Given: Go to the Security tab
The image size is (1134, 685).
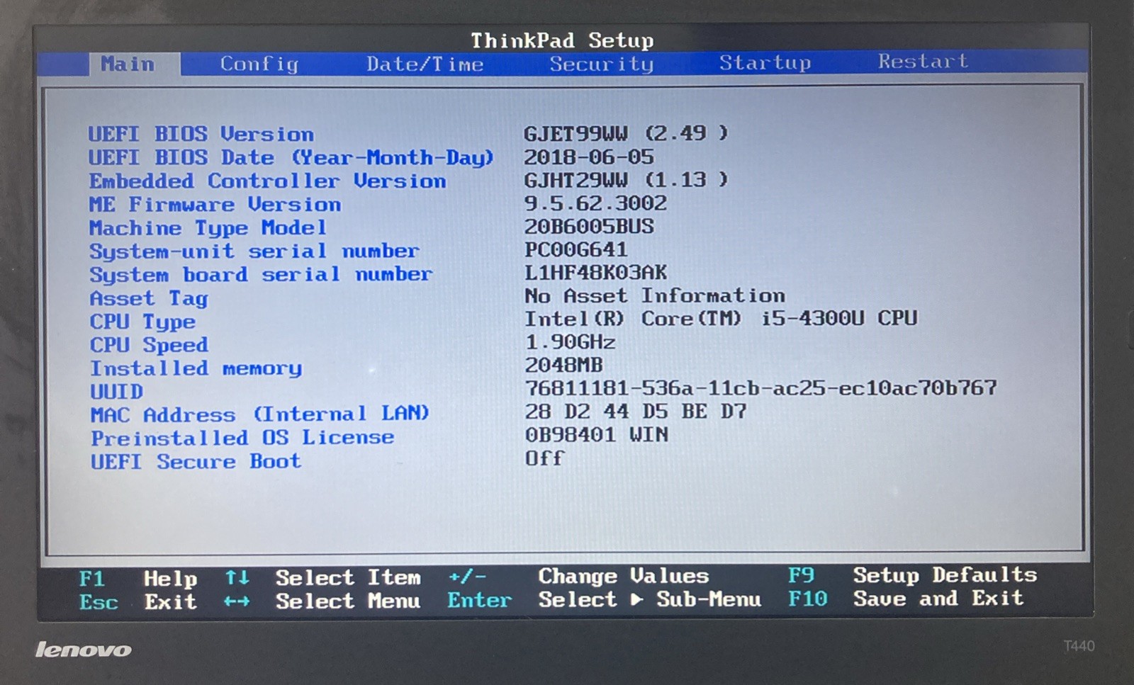Looking at the screenshot, I should (x=602, y=64).
